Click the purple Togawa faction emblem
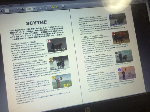The image size is (150, 112). pyautogui.click(x=119, y=70)
